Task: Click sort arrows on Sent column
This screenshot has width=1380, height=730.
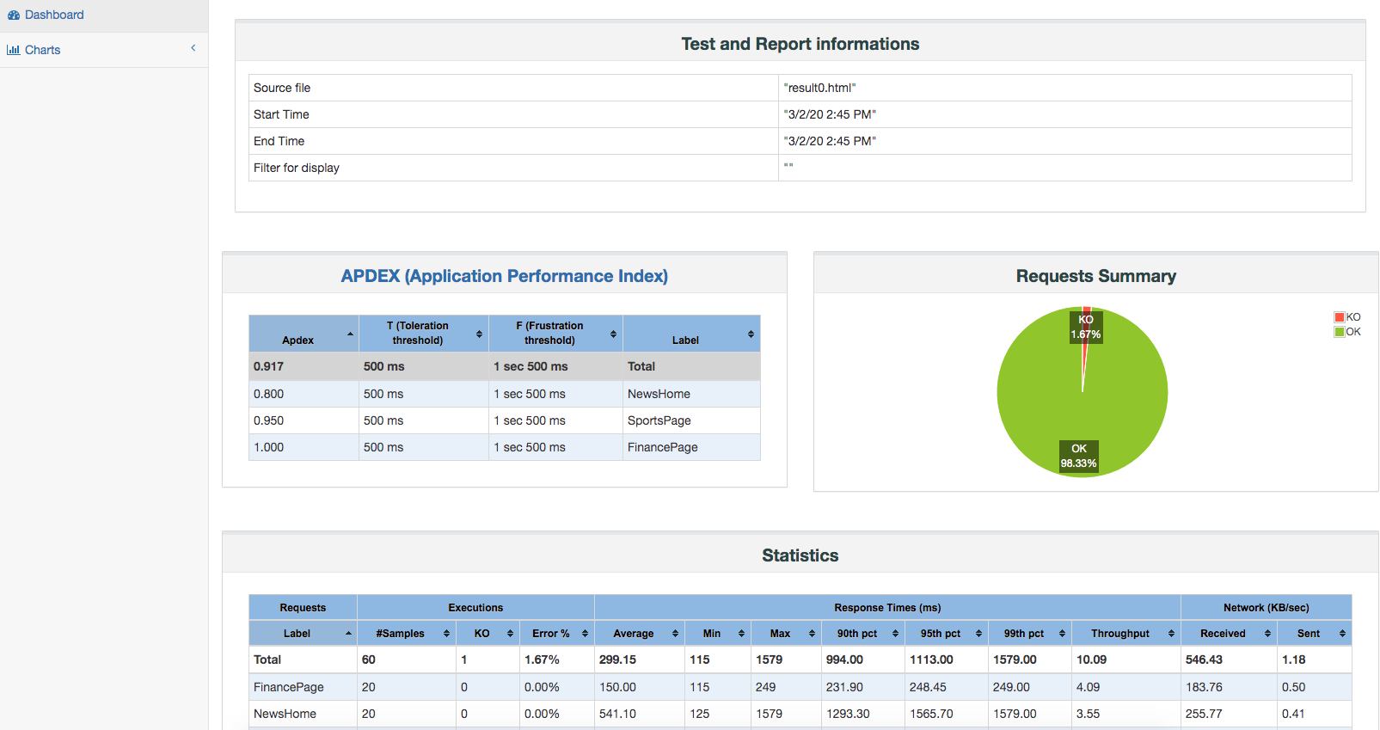Action: tap(1342, 634)
